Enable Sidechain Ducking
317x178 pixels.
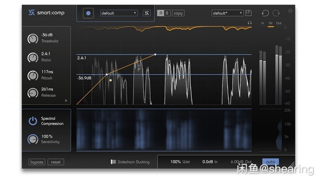(x=113, y=162)
